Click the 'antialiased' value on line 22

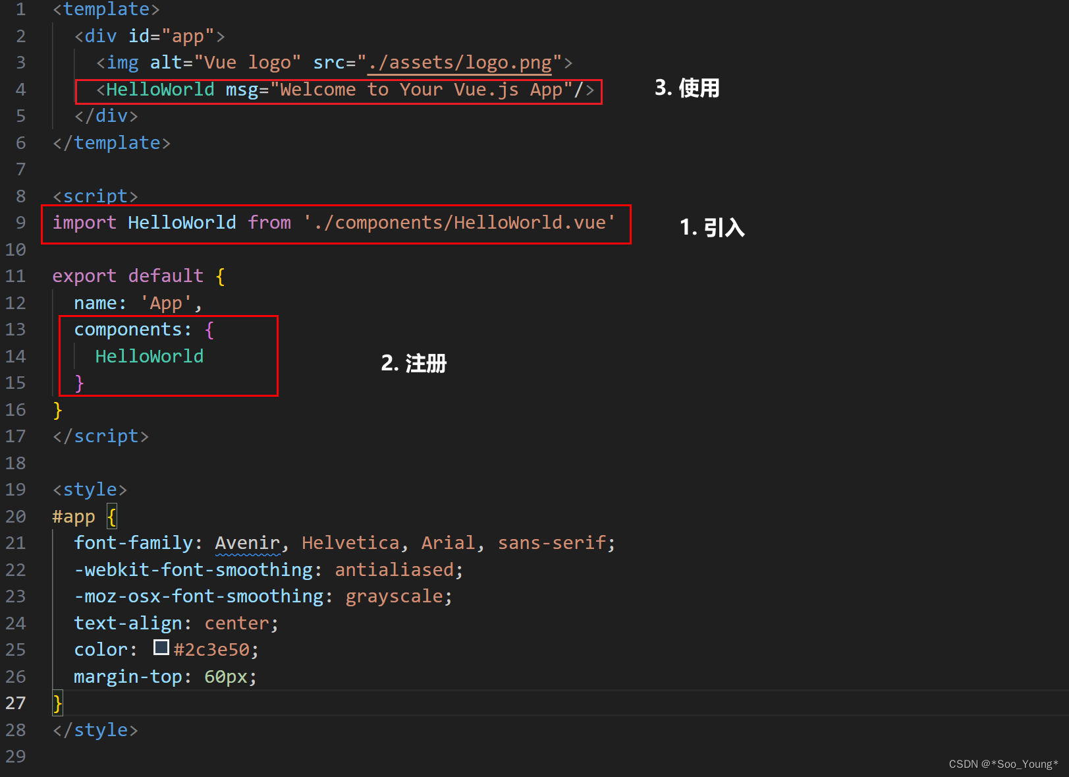coord(395,570)
